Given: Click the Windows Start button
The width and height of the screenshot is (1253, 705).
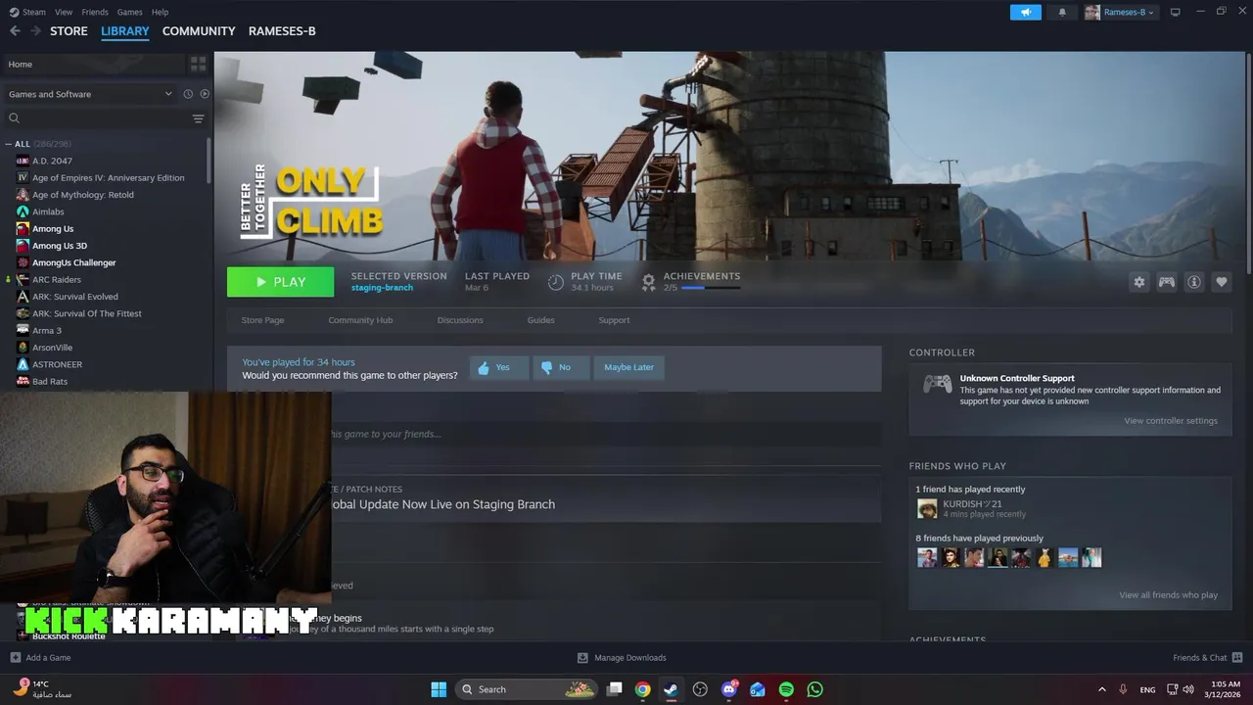Looking at the screenshot, I should pyautogui.click(x=439, y=689).
